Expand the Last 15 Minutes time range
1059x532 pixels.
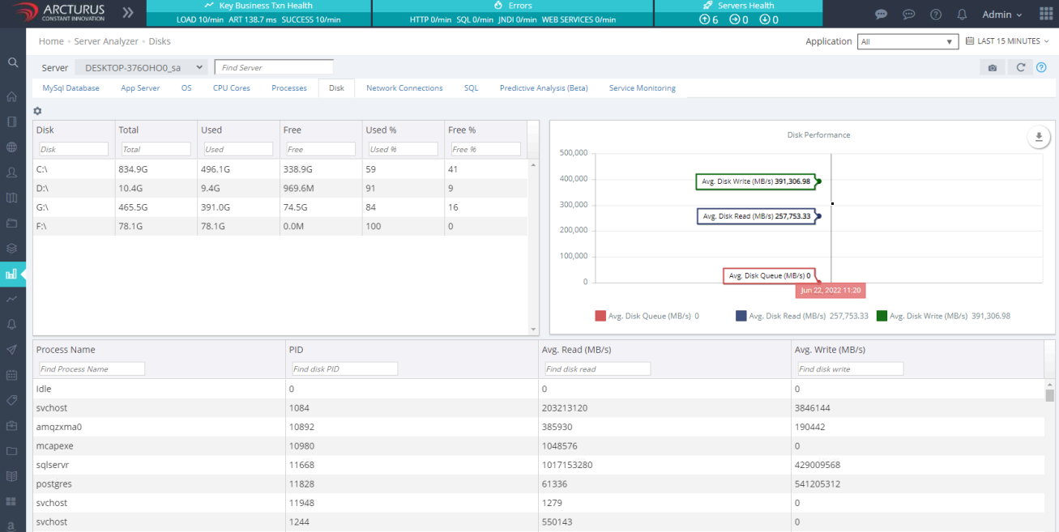1007,41
